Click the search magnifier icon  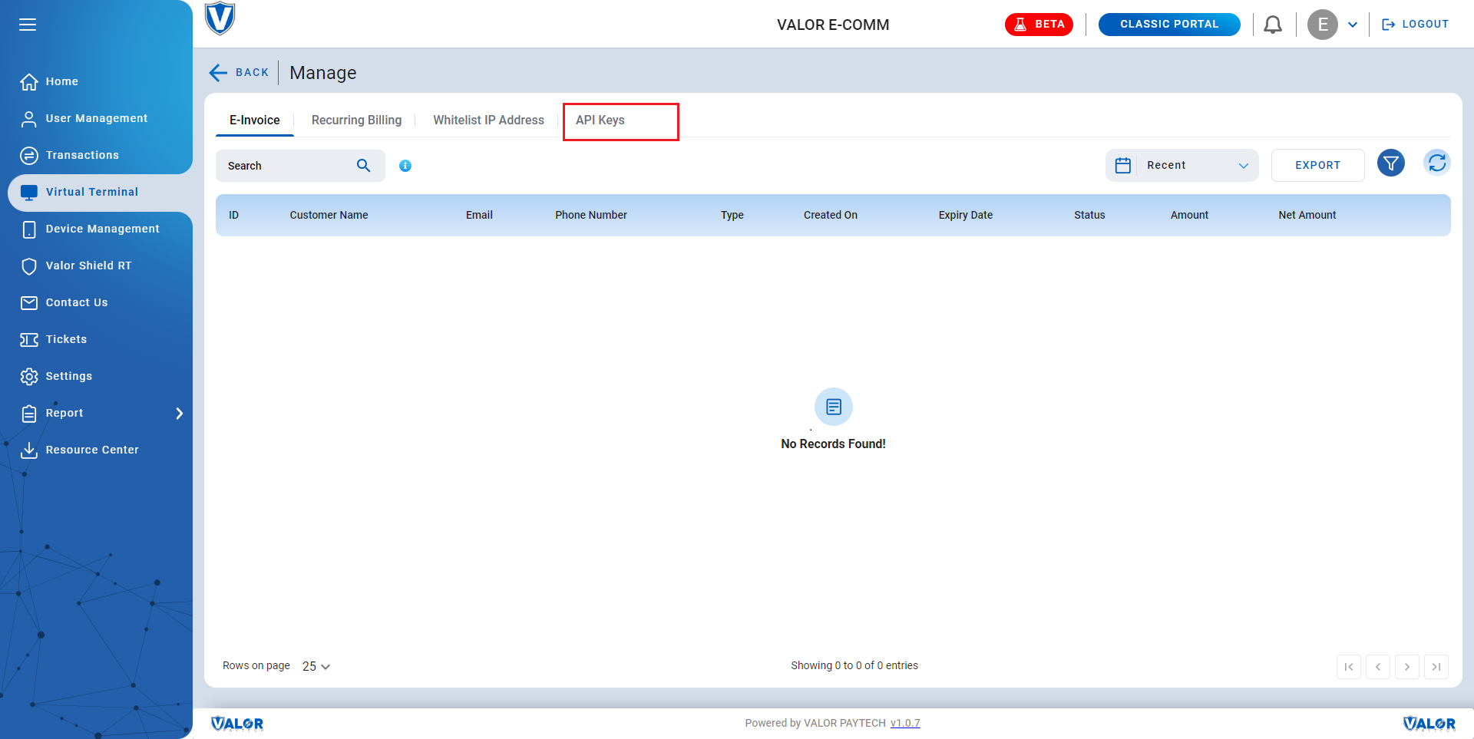coord(364,166)
